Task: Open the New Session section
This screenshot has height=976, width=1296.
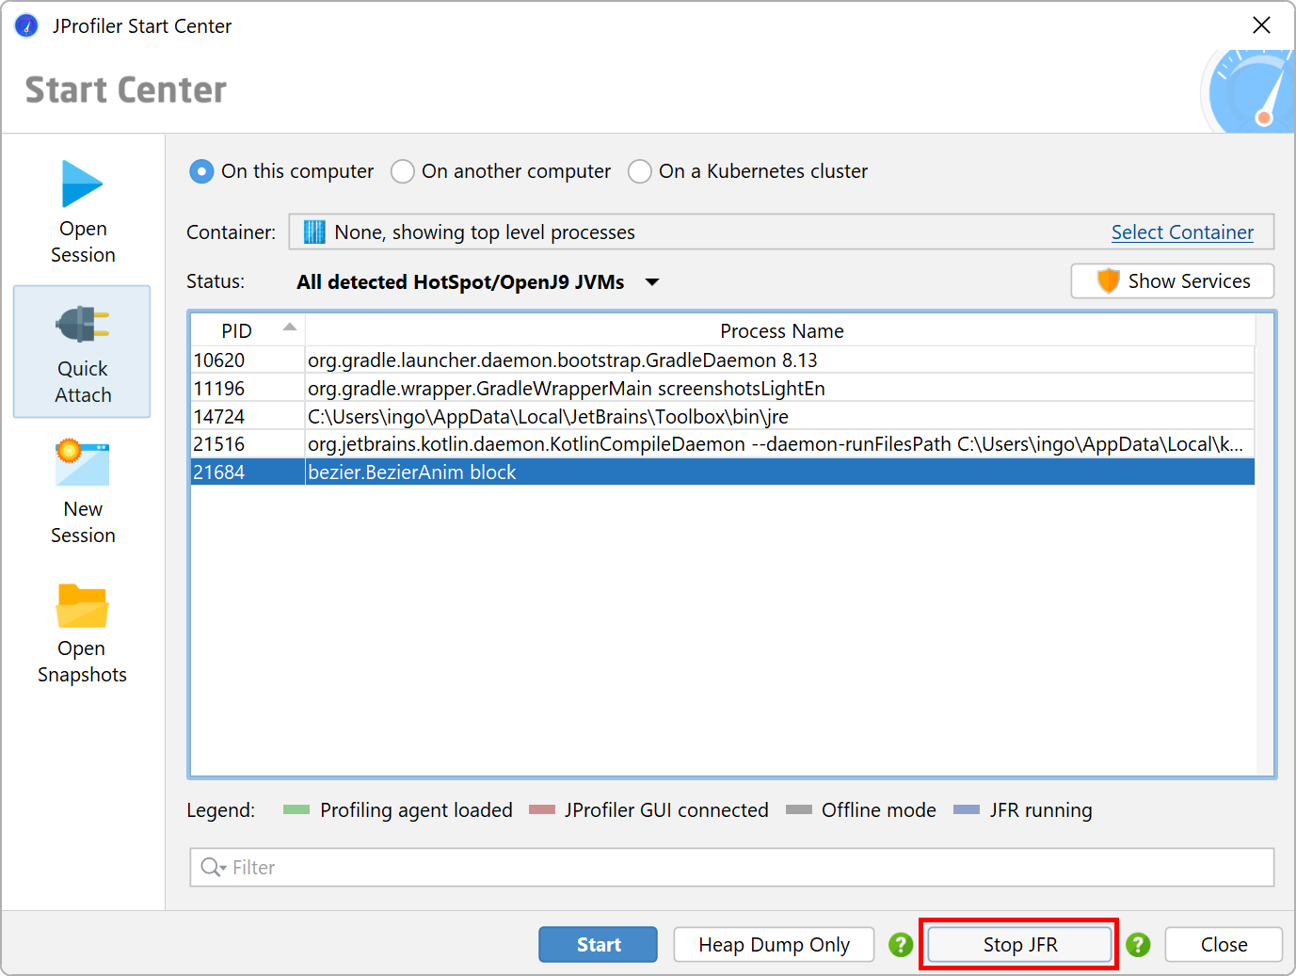Action: 83,492
